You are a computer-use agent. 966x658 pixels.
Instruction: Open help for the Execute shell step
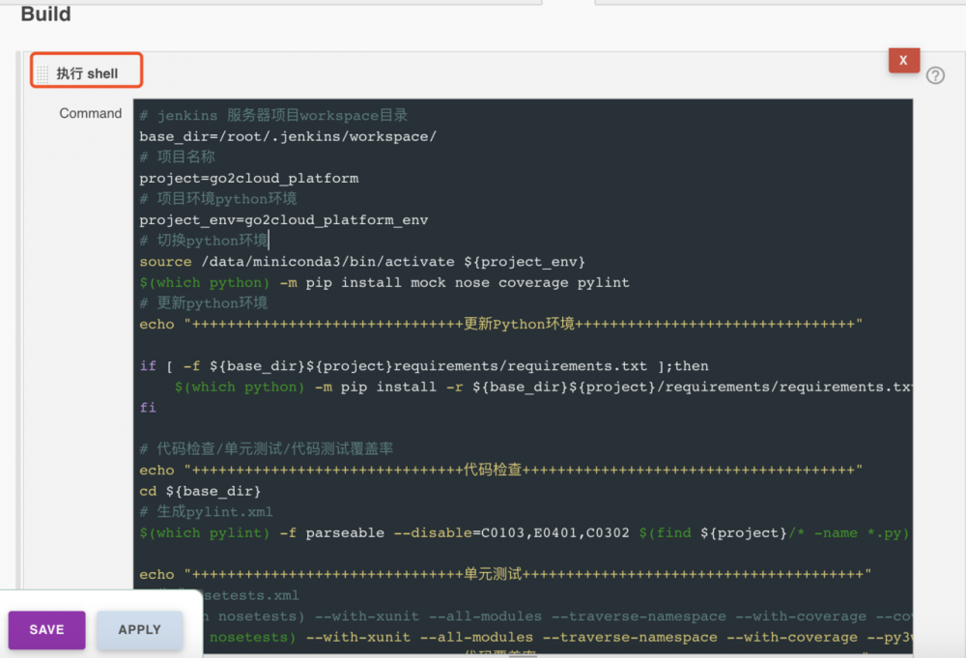tap(935, 75)
